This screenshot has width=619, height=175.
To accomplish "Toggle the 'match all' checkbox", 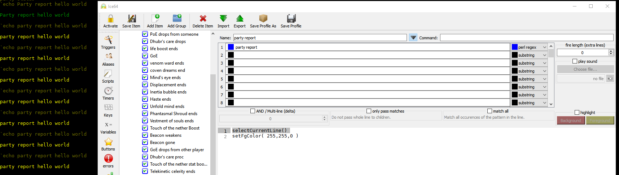I will (x=490, y=111).
